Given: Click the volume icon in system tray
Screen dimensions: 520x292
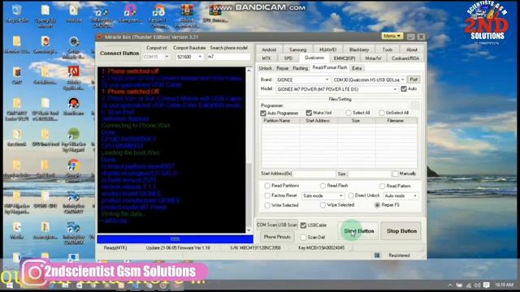Looking at the screenshot, I should [x=477, y=285].
